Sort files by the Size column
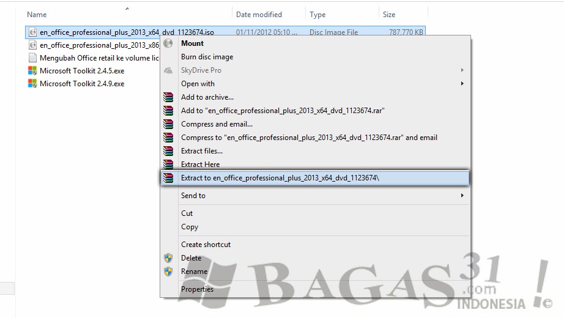 point(389,15)
